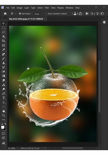Select the Frame tool
Viewport: 108px width, 155px height.
click(4, 45)
